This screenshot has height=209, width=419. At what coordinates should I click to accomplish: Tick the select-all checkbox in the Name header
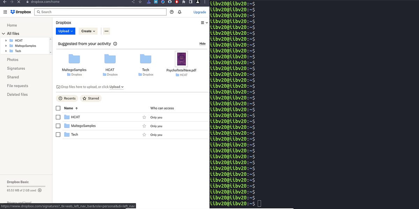tap(58, 108)
